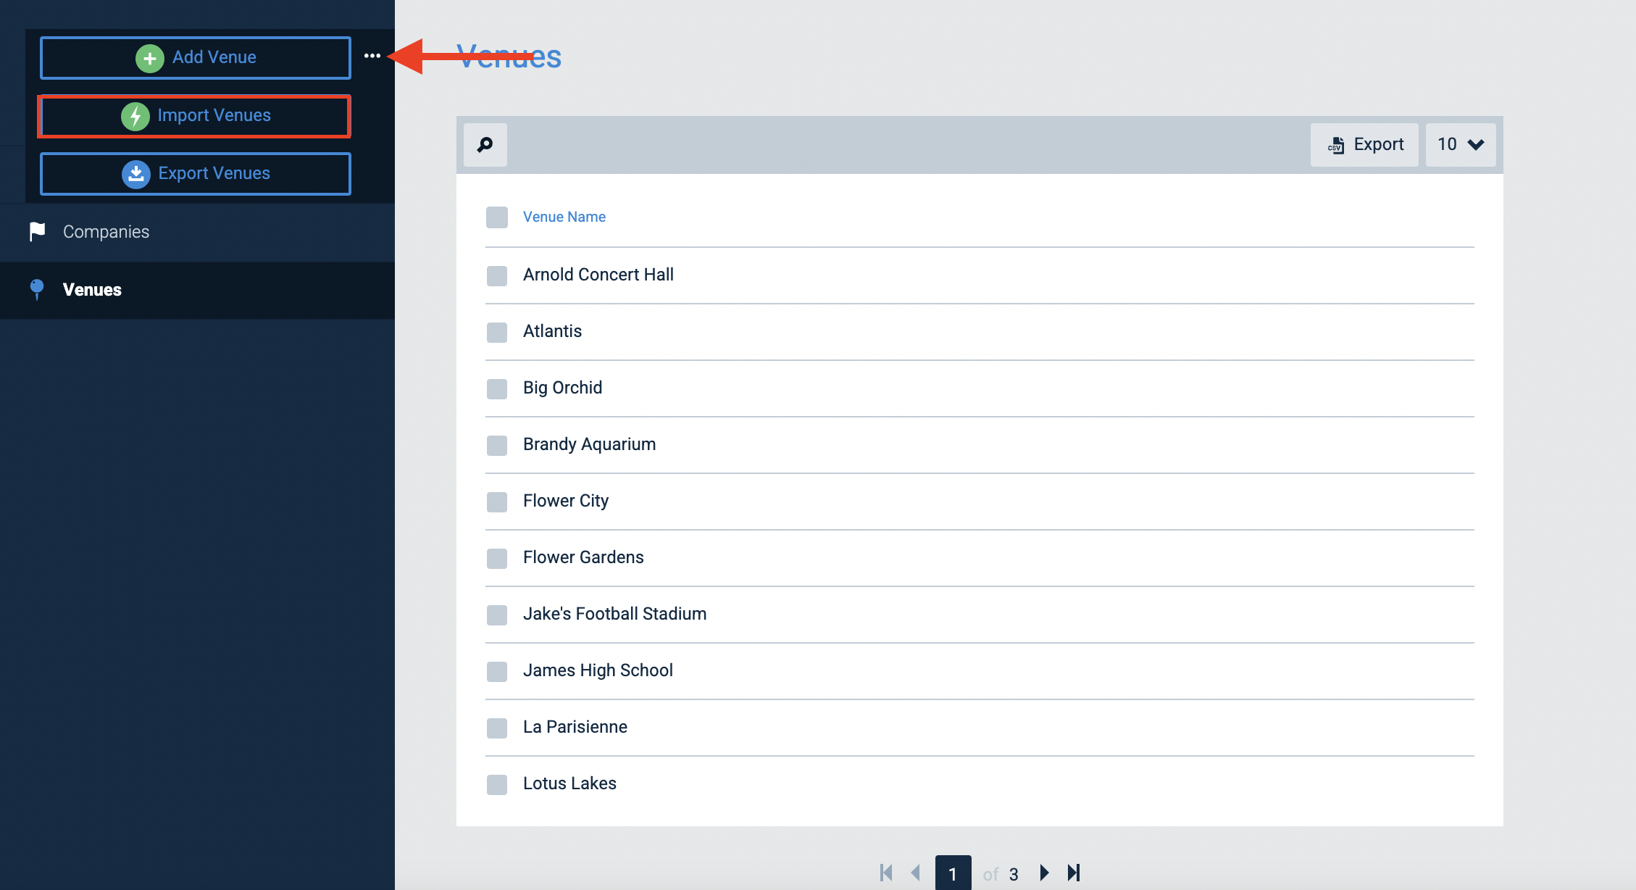Click the green plus icon on Add Venue
Screen dimensions: 1636x890
point(150,58)
